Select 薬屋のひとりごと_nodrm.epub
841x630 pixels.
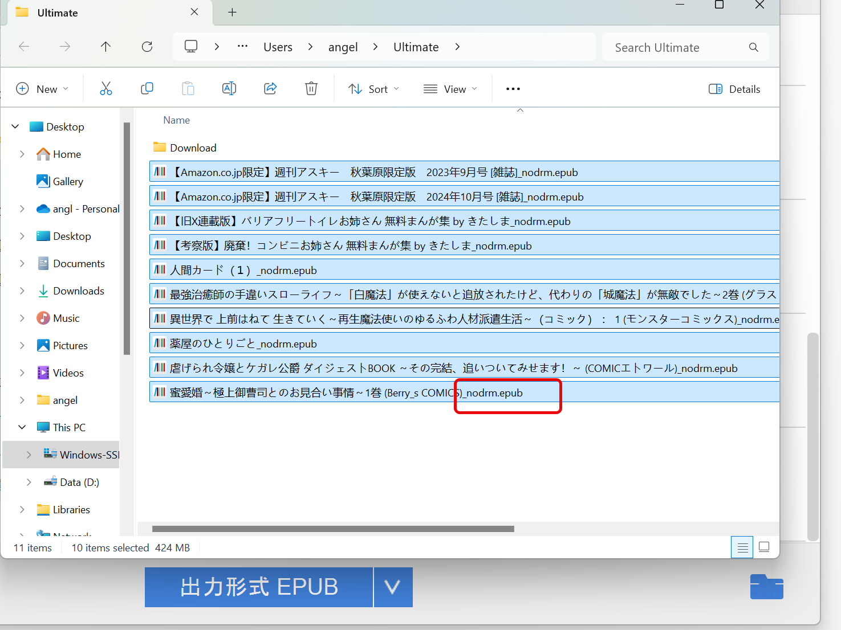464,343
